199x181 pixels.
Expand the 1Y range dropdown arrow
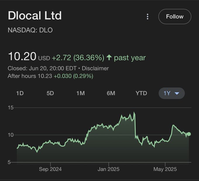pos(177,93)
